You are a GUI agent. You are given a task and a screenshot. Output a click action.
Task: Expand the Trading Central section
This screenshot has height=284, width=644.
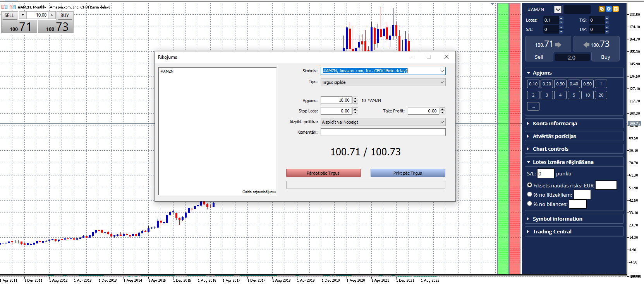click(574, 231)
